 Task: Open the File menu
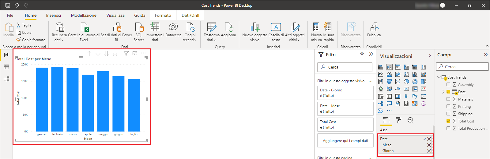[10, 15]
